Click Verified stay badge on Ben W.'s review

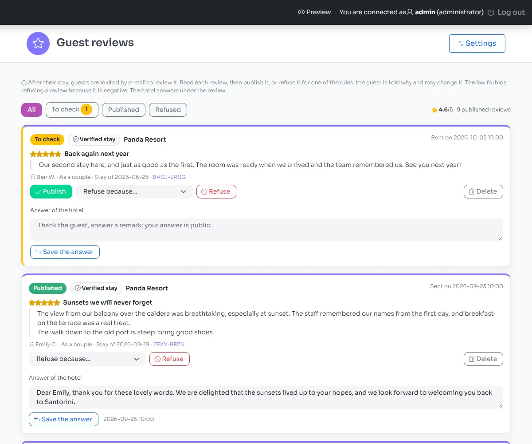click(x=94, y=139)
